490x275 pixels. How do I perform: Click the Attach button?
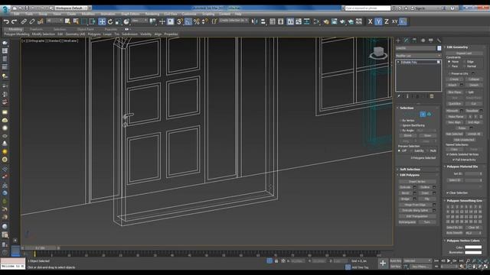point(452,85)
